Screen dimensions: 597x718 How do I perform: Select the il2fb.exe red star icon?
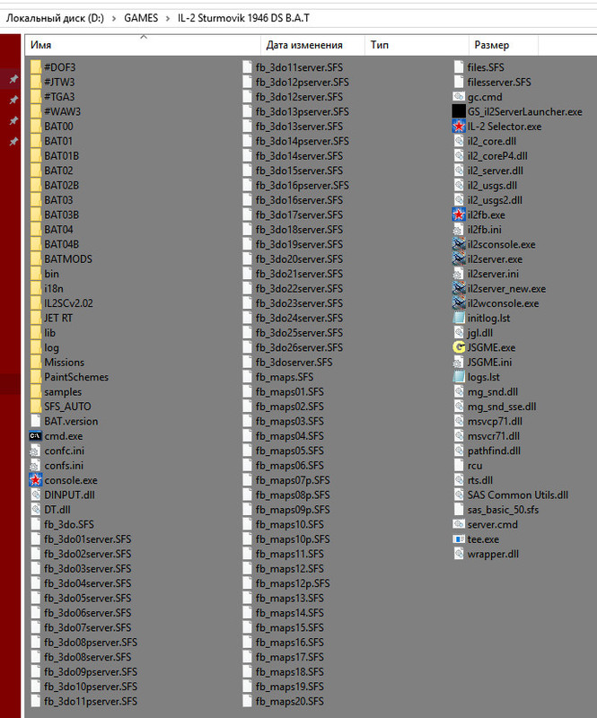(459, 215)
